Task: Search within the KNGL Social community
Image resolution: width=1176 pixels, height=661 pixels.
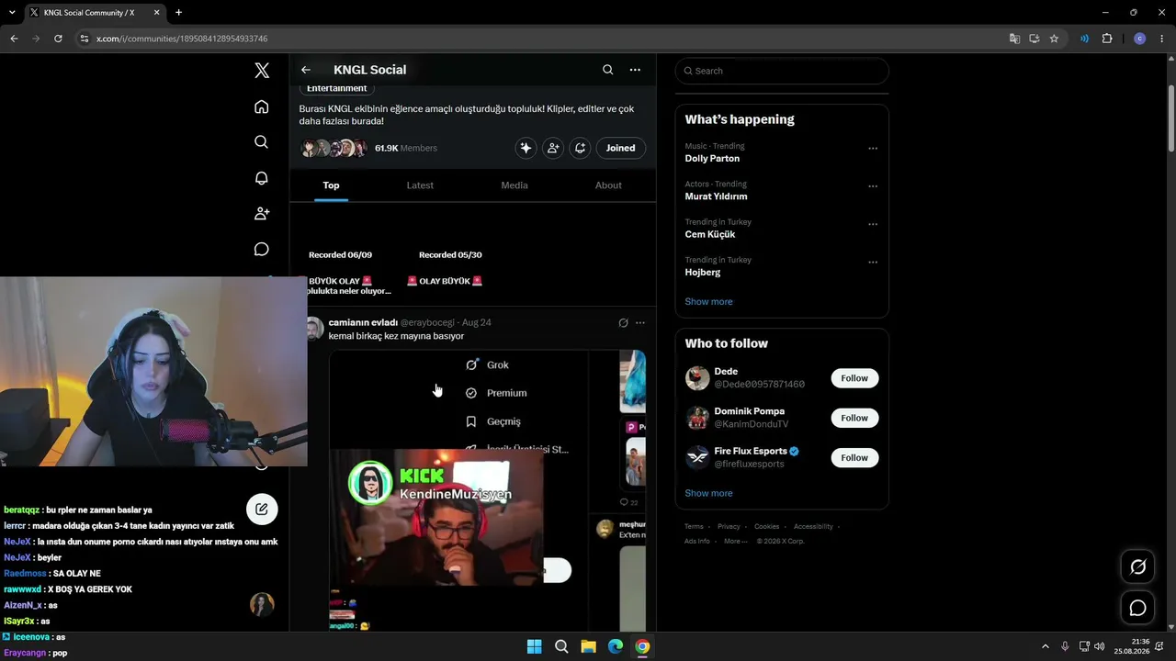Action: coord(607,70)
